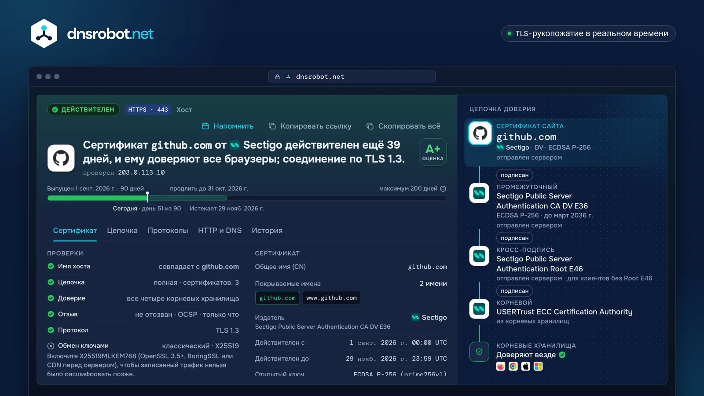
Task: Click the Доверяют везде text
Action: tap(526, 355)
